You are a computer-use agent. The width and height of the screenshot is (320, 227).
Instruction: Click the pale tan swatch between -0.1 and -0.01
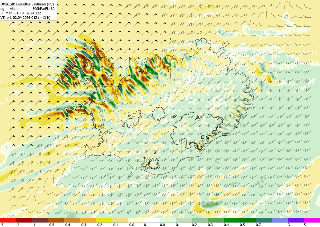click(120, 220)
